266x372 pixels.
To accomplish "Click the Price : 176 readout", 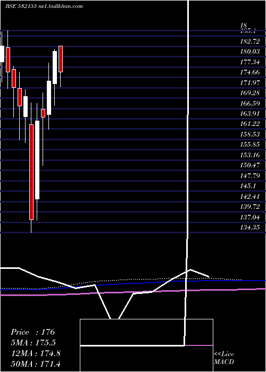I will coord(33,332).
